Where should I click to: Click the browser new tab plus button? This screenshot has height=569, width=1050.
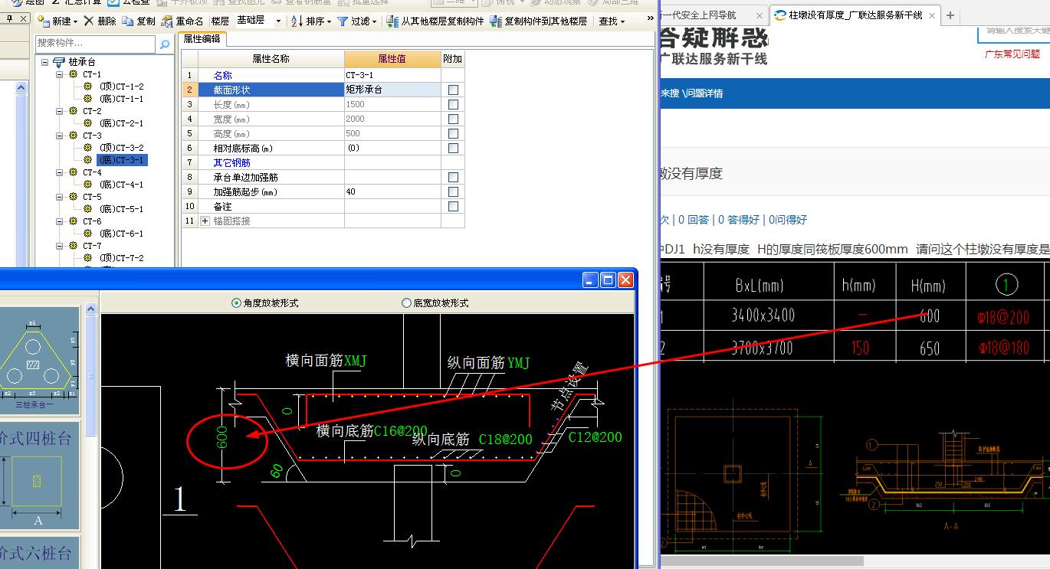tap(950, 15)
